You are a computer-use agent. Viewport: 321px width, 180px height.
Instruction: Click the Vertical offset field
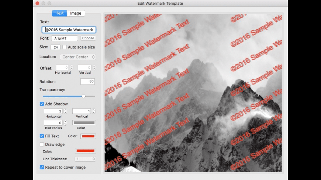pyautogui.click(x=84, y=67)
